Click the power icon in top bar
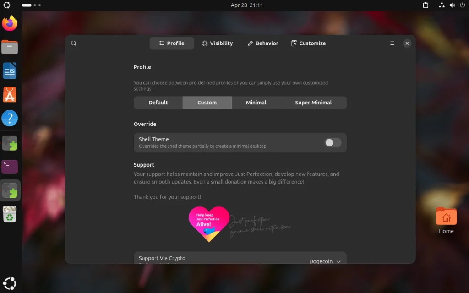This screenshot has width=469, height=293. point(463,5)
